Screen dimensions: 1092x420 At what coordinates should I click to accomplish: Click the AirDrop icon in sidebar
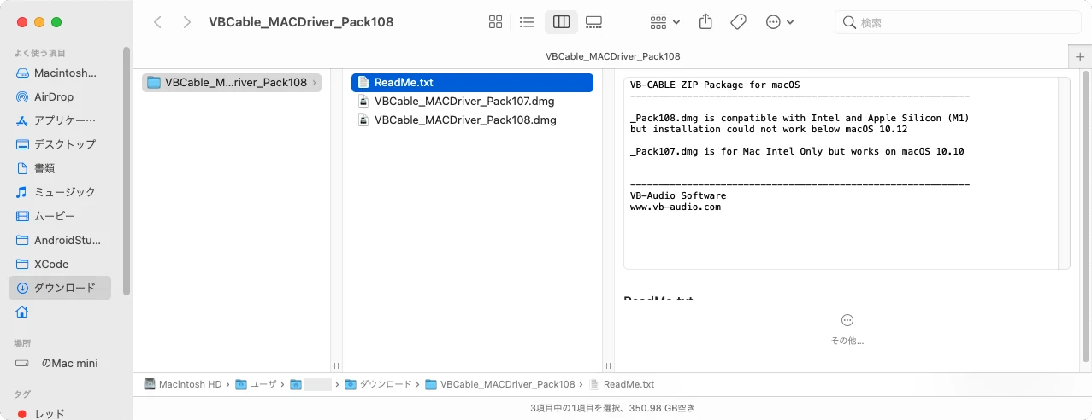click(x=22, y=97)
